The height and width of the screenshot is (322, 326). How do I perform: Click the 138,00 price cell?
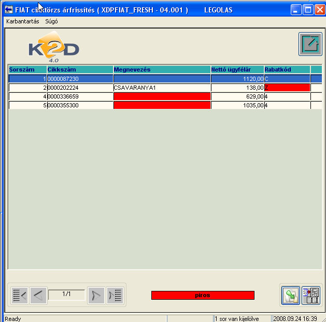click(x=237, y=88)
